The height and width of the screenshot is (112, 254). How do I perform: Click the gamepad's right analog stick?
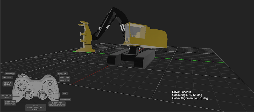[x=43, y=95]
